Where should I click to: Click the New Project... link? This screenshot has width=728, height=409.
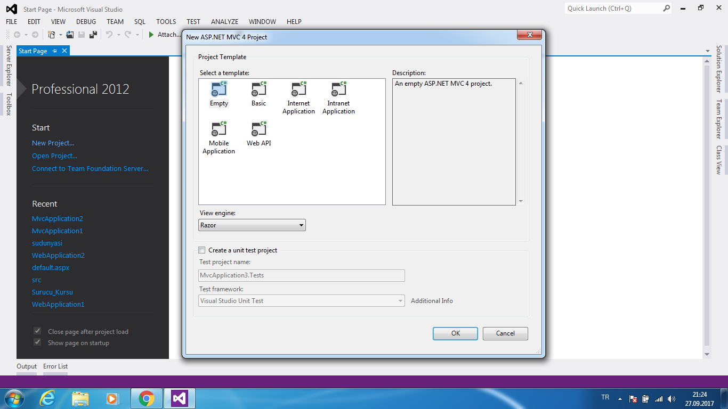coord(53,143)
